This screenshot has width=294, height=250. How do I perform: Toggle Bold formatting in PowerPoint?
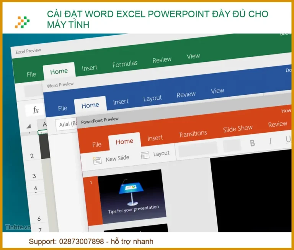252,143
